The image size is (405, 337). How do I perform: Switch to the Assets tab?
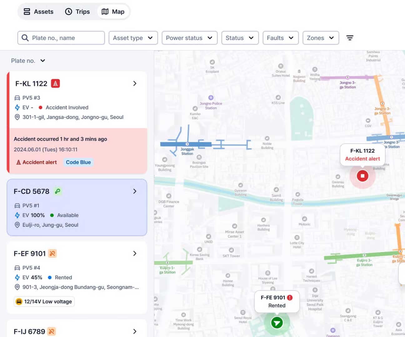point(39,12)
